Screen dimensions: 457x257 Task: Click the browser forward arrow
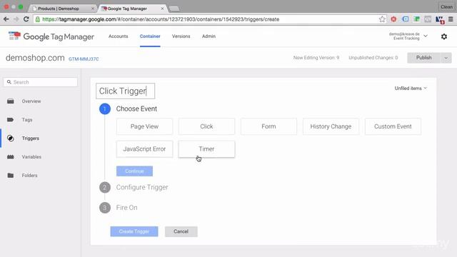coord(16,19)
